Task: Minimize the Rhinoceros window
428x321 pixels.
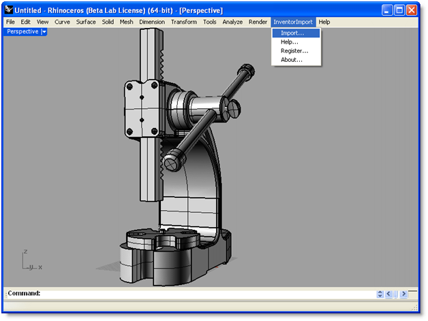Action: (387, 10)
